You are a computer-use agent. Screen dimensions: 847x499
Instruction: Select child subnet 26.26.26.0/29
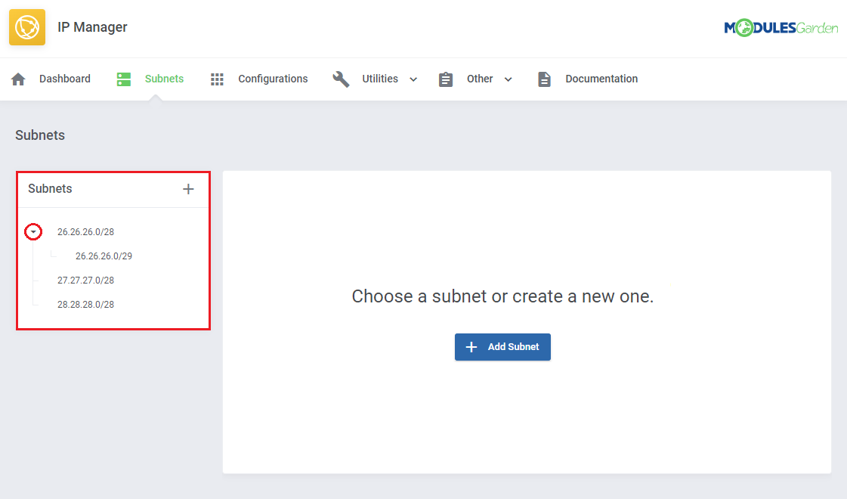pos(104,256)
